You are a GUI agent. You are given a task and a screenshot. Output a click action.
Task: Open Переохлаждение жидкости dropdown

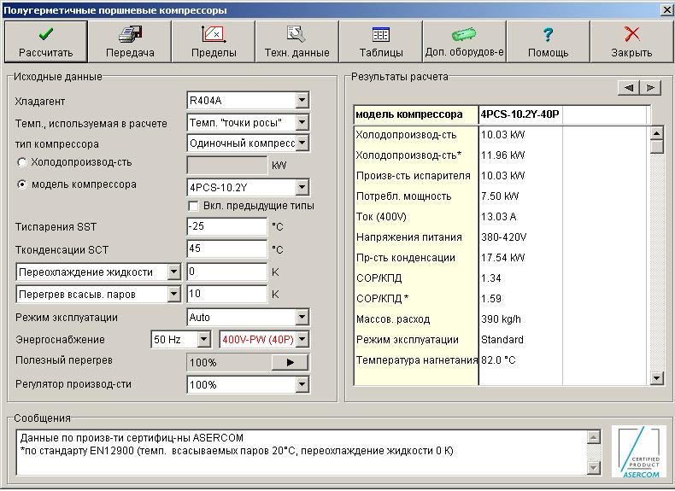(173, 272)
